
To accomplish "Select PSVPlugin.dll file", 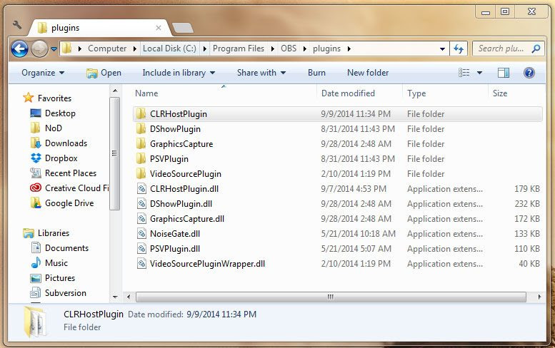I will (x=175, y=249).
